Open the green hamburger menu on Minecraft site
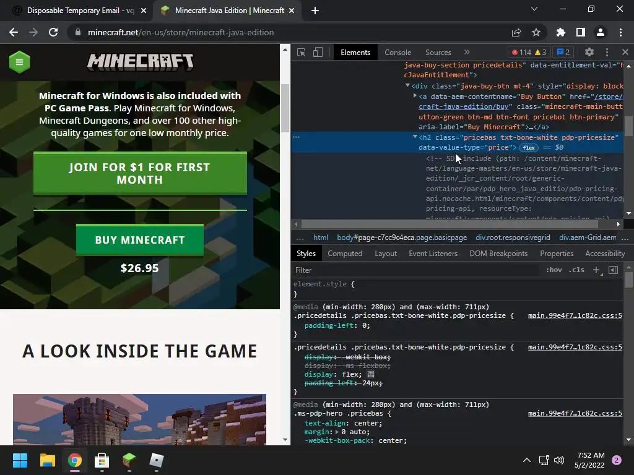Image resolution: width=634 pixels, height=475 pixels. (x=19, y=62)
